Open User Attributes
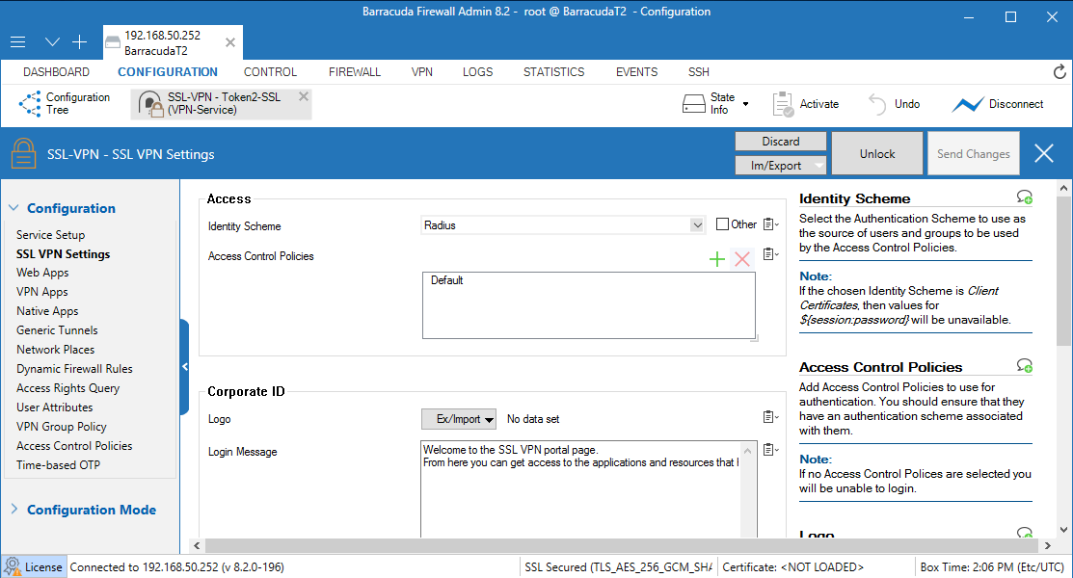 55,407
